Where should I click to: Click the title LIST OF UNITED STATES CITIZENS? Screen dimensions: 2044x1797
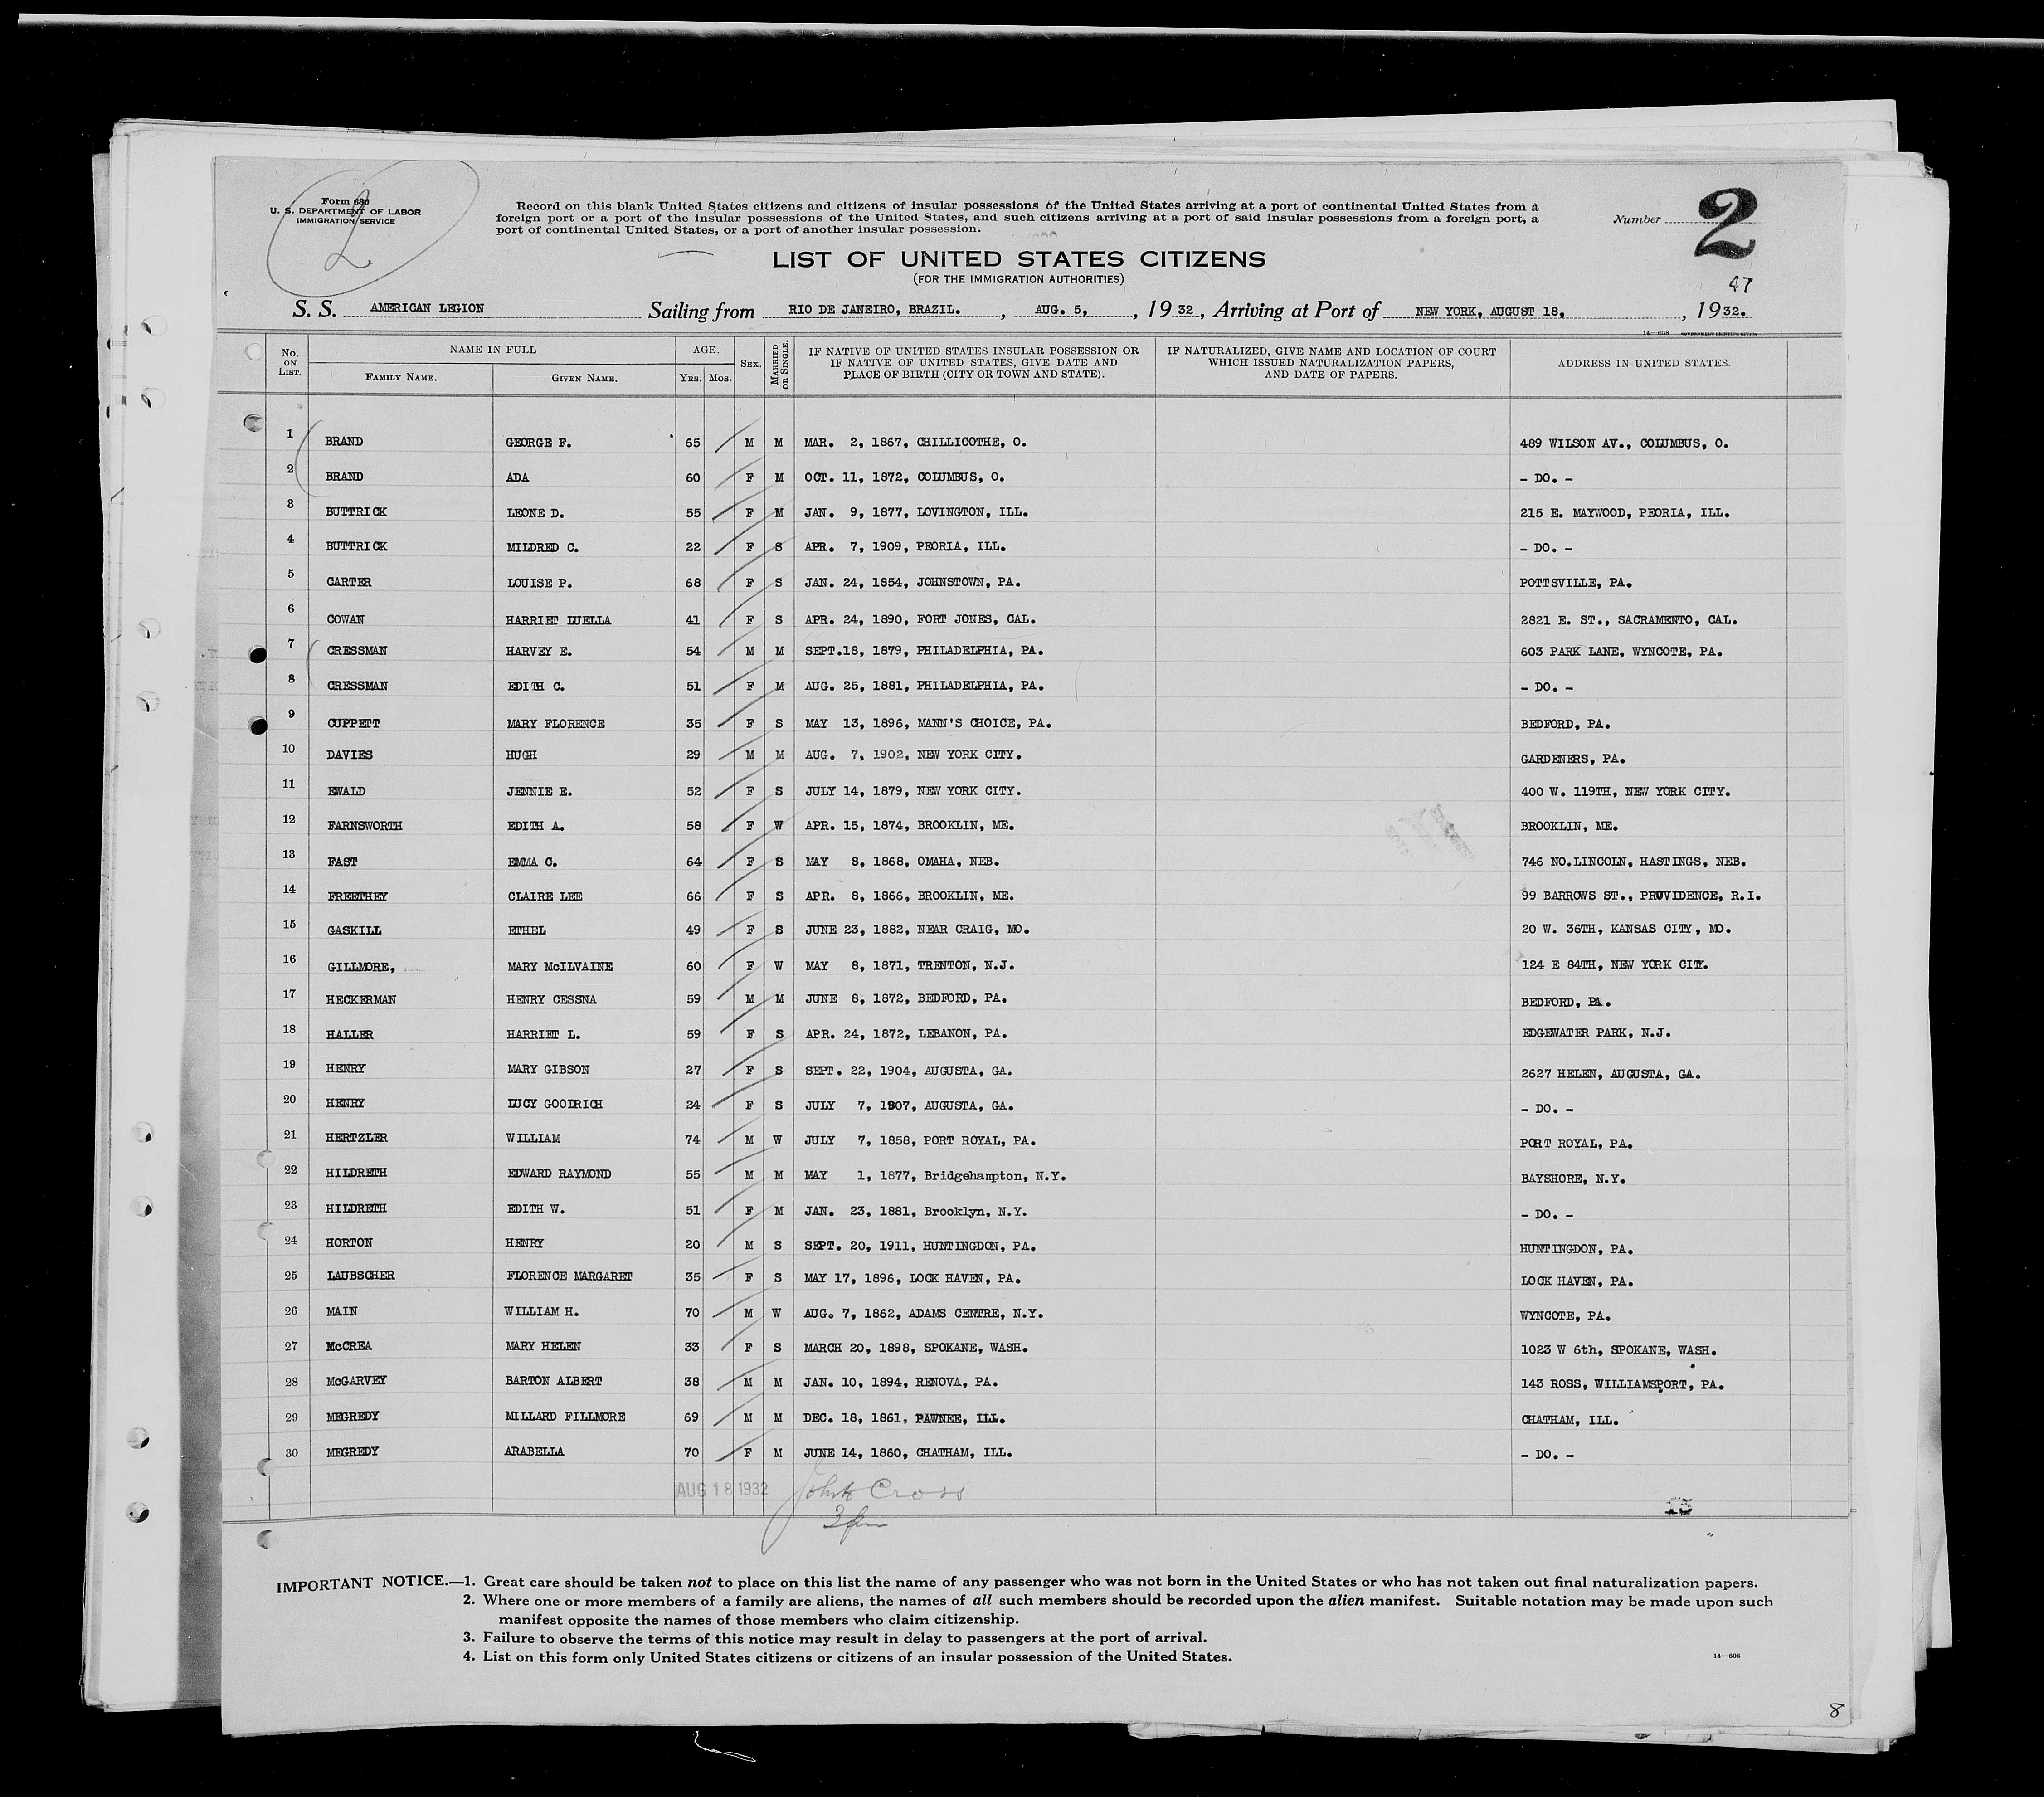click(1018, 259)
